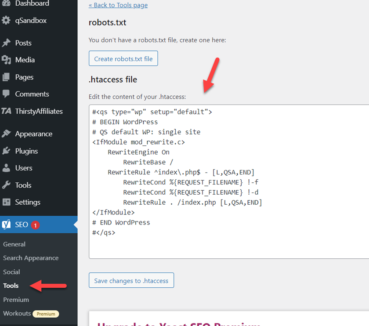Open SEO General submenu
Screen dimensions: 369x326
click(x=14, y=244)
